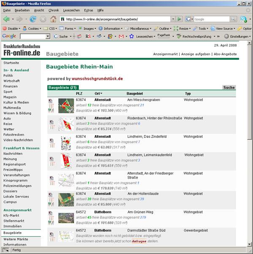Click the Skype toolbar icon
This screenshot has height=254, width=253.
pos(244,19)
